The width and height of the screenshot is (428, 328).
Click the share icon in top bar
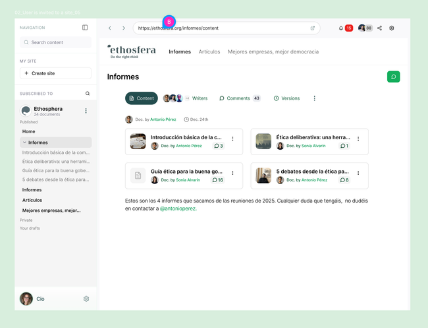[379, 28]
